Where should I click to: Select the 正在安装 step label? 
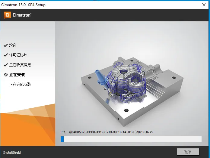click(x=17, y=75)
